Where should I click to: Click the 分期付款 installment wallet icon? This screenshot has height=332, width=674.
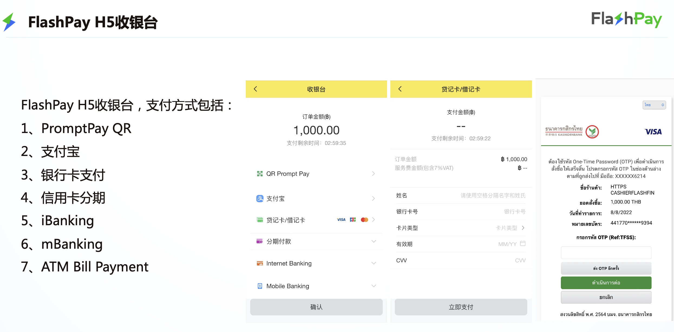[x=260, y=241]
